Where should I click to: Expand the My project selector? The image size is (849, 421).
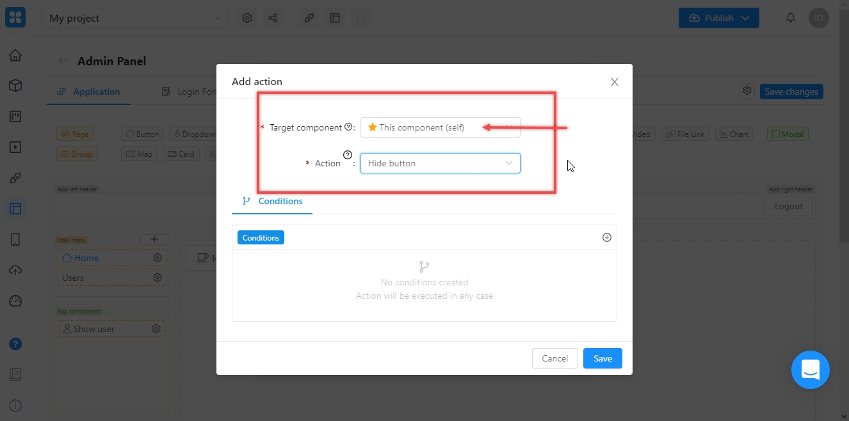coord(134,19)
